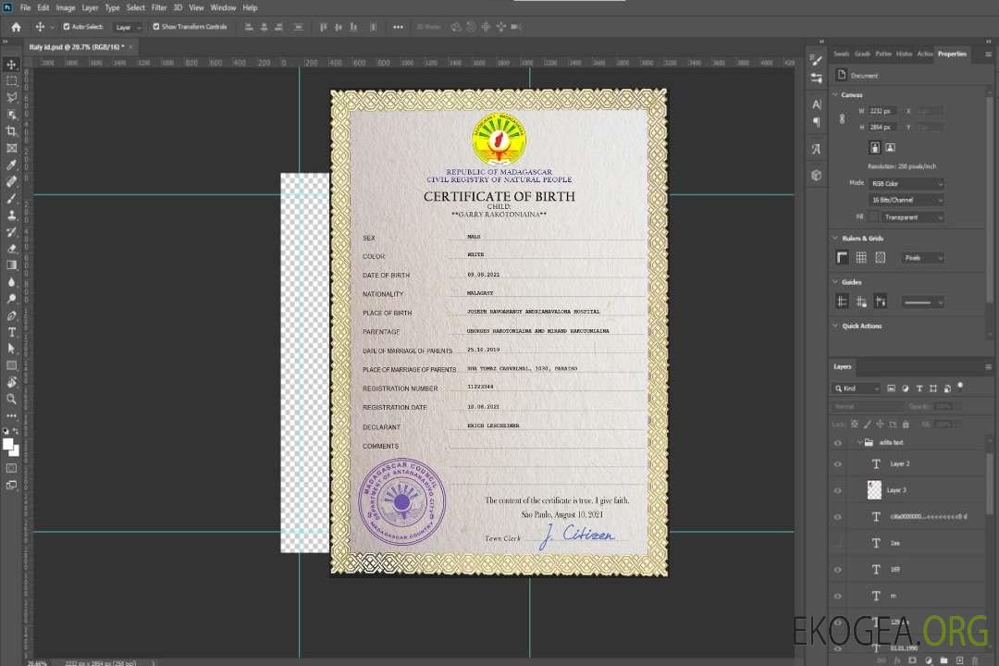999x666 pixels.
Task: Hide Layer 3 via its eye icon
Action: pyautogui.click(x=838, y=491)
